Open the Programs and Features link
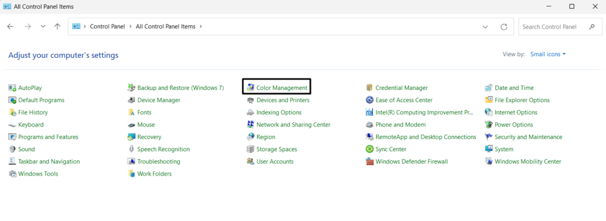The height and width of the screenshot is (221, 606). pos(49,137)
